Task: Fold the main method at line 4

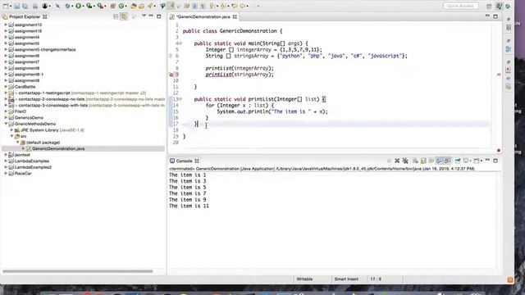Action: [180, 43]
